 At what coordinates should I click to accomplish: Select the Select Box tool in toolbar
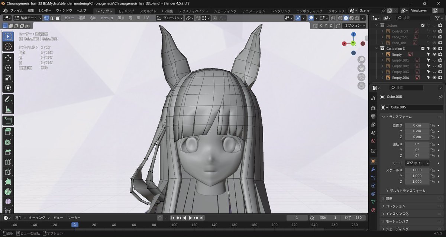(x=8, y=36)
